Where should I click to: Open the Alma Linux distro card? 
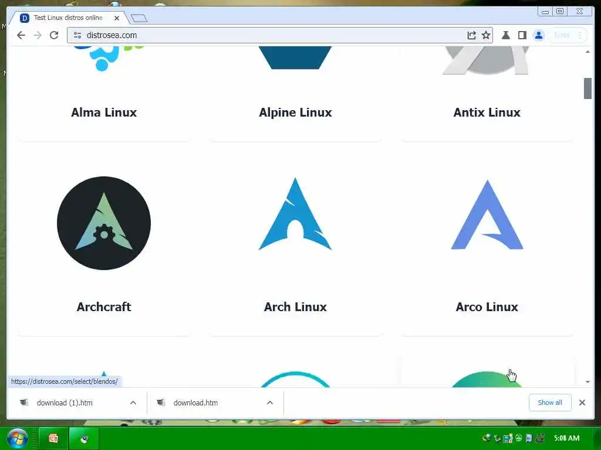[x=104, y=93]
